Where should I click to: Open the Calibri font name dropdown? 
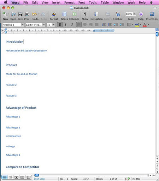pyautogui.click(x=44, y=25)
